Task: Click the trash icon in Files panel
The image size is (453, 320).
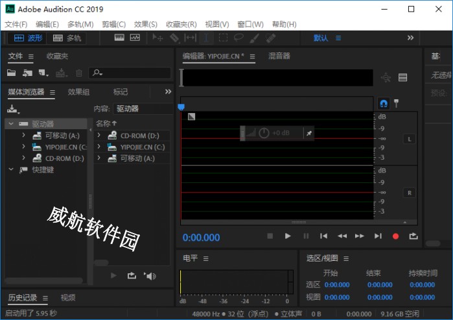Action: [79, 73]
